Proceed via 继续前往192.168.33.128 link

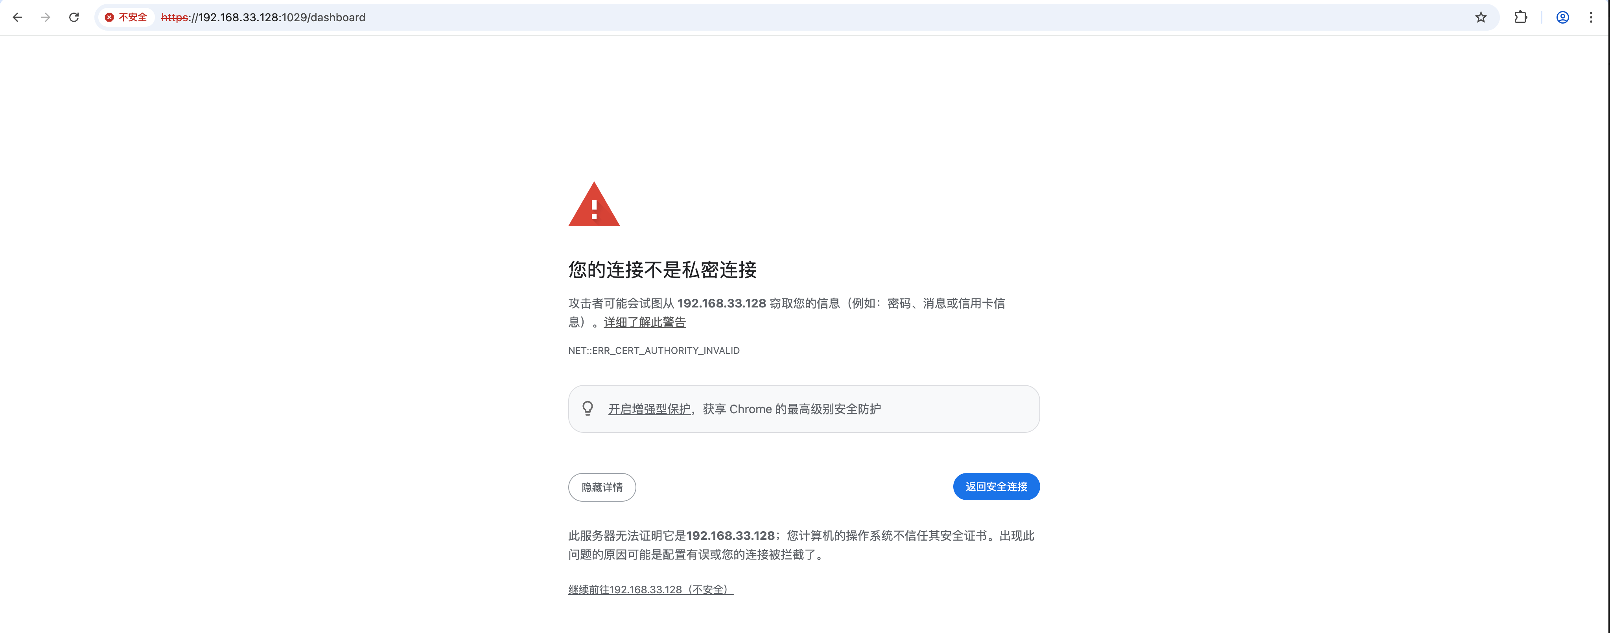[x=650, y=590]
